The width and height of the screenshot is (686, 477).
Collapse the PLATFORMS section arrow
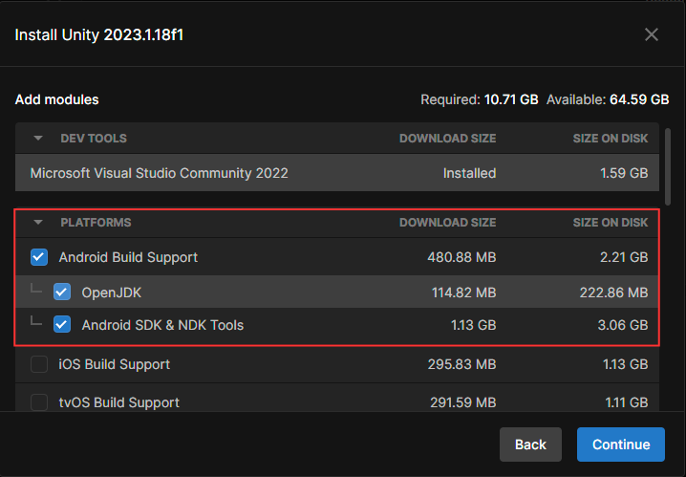[x=38, y=223]
